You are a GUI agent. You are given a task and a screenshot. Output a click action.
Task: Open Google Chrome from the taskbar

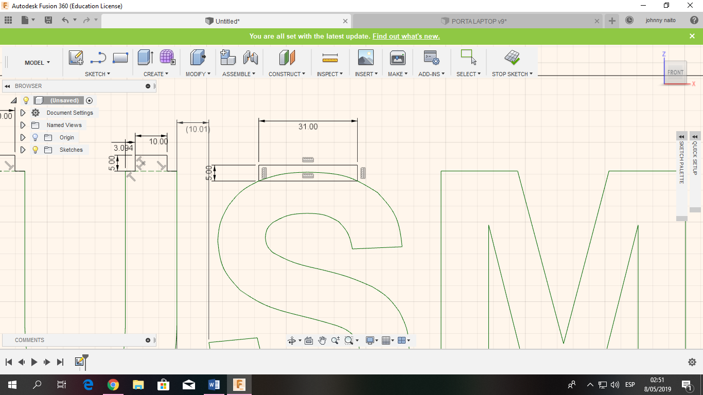coord(113,384)
